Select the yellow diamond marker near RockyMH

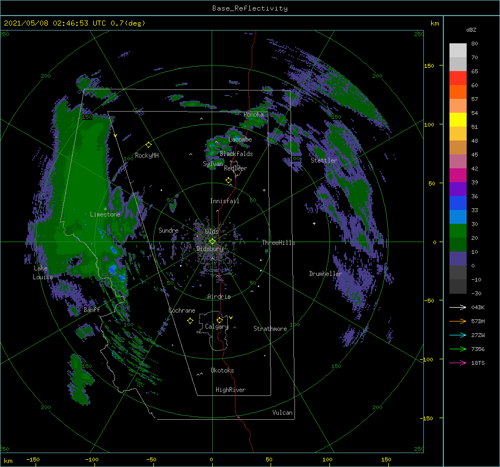click(148, 145)
